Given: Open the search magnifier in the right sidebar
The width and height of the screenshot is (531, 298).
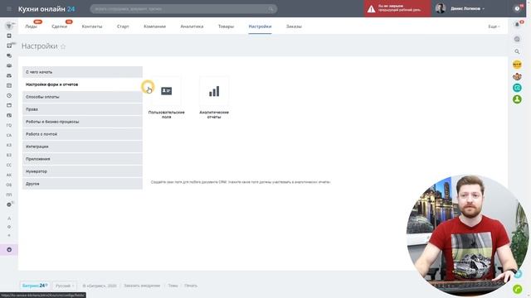Looking at the screenshot, I should [517, 51].
